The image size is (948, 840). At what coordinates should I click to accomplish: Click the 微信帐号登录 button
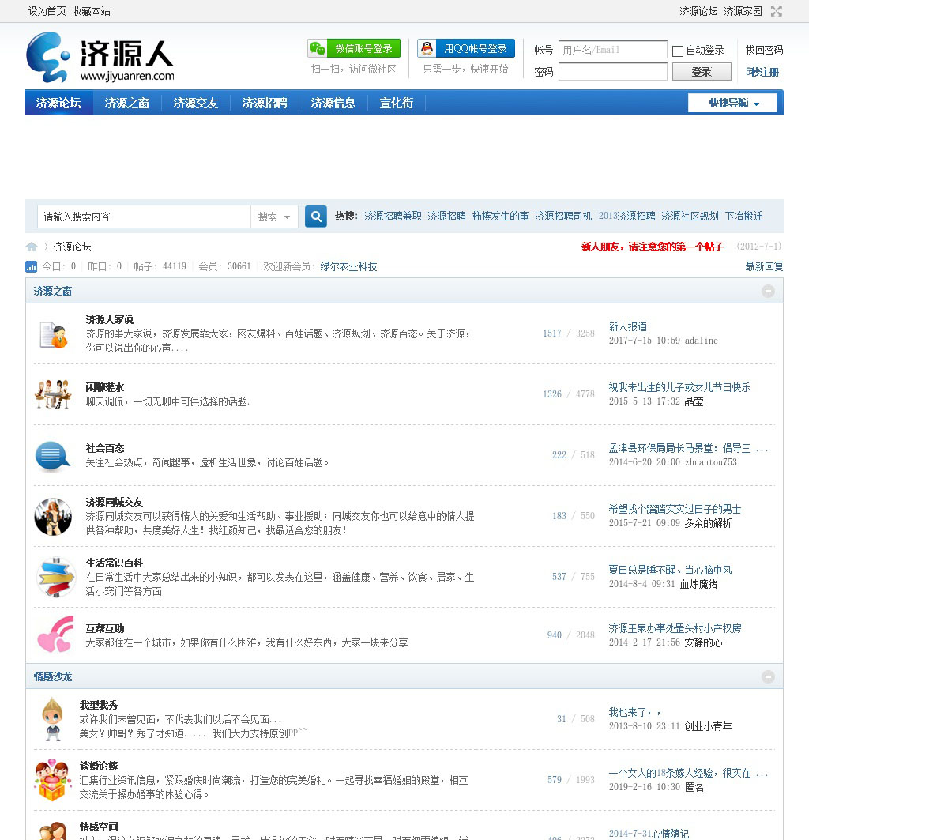(354, 49)
